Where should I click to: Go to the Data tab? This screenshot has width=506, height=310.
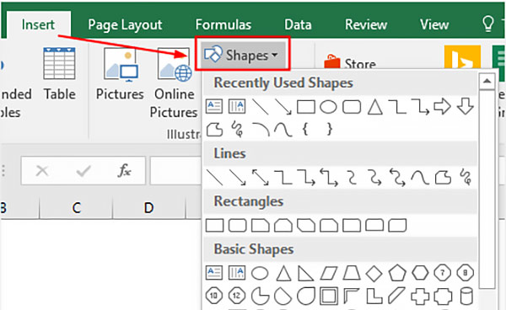[298, 24]
